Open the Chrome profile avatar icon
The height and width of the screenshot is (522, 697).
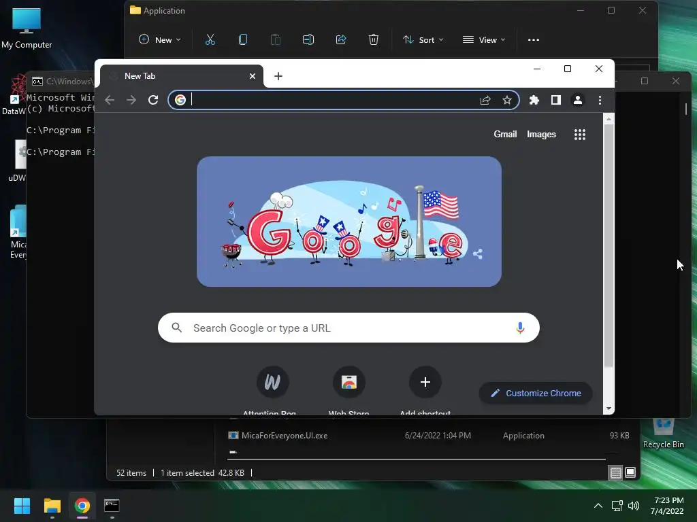coord(577,101)
